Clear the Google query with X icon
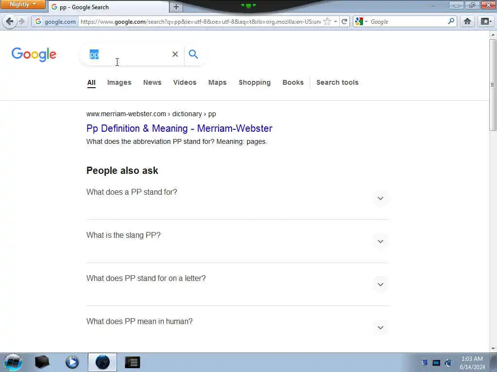Image resolution: width=497 pixels, height=372 pixels. [x=175, y=54]
